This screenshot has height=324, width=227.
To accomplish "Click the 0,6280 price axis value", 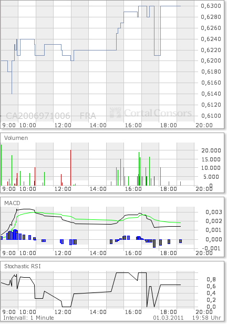I will (211, 17).
